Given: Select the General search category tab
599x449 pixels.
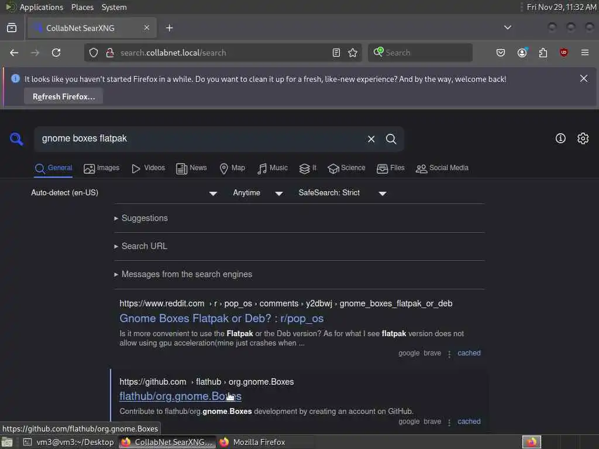Looking at the screenshot, I should tap(53, 168).
